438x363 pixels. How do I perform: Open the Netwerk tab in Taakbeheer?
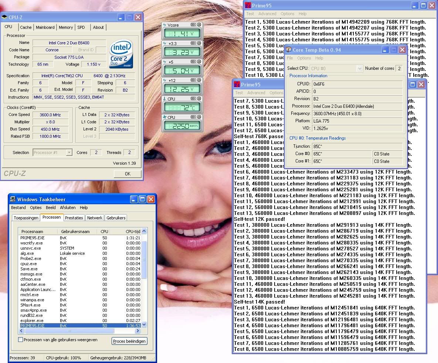(95, 218)
